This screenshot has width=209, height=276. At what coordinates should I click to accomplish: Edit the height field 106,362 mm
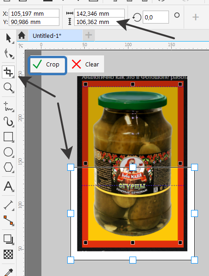click(99, 22)
